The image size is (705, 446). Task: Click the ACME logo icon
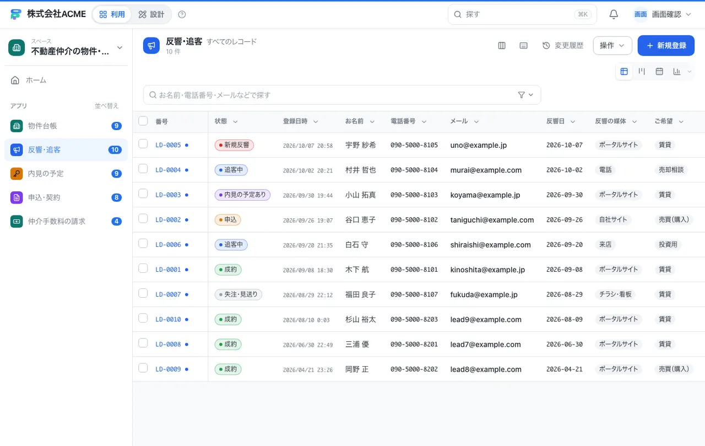pyautogui.click(x=16, y=14)
